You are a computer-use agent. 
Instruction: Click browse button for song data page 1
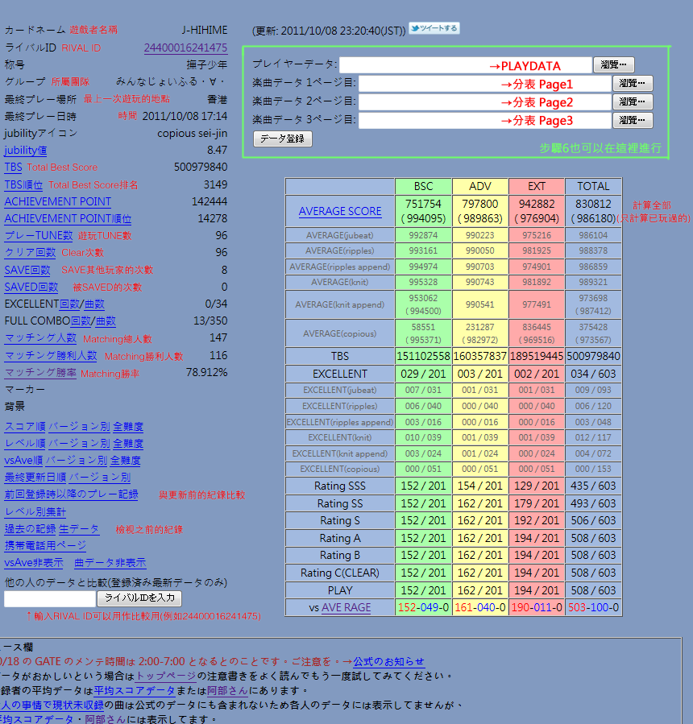point(633,84)
